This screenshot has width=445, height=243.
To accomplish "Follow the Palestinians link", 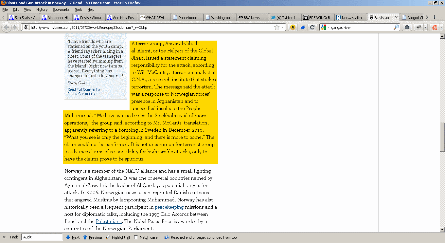I will [x=109, y=221].
